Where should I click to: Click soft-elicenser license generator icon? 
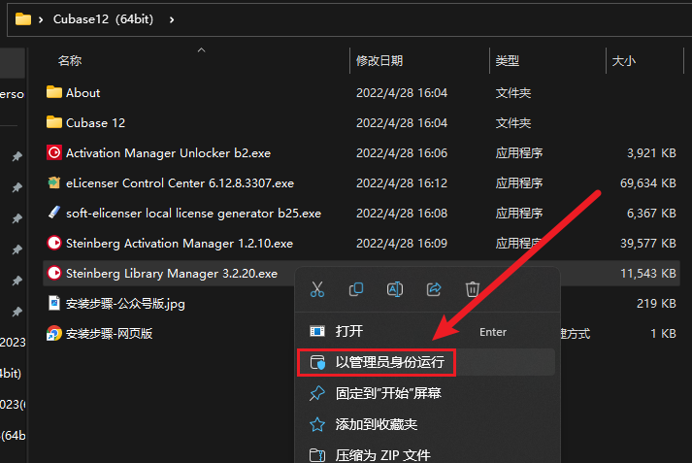(x=53, y=213)
